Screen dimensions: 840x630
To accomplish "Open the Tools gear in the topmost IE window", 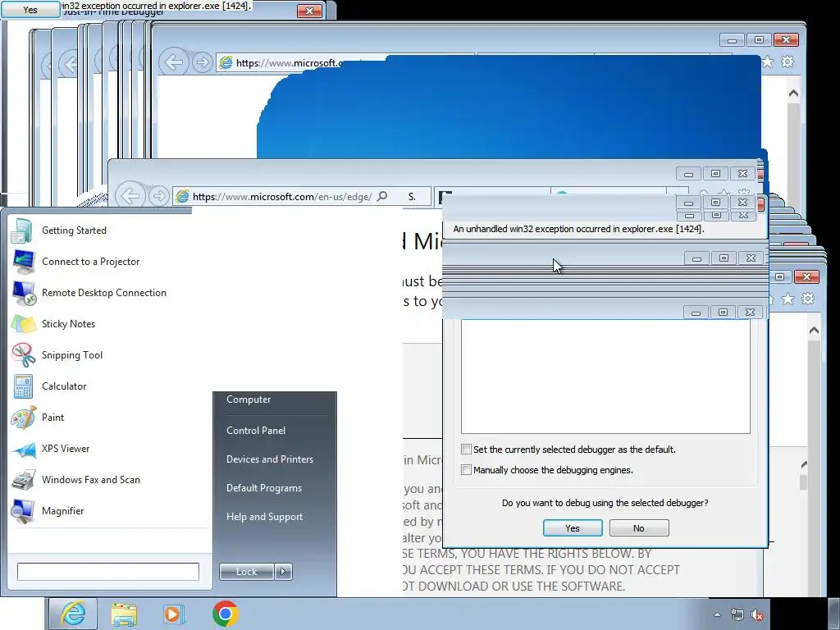I will (787, 62).
